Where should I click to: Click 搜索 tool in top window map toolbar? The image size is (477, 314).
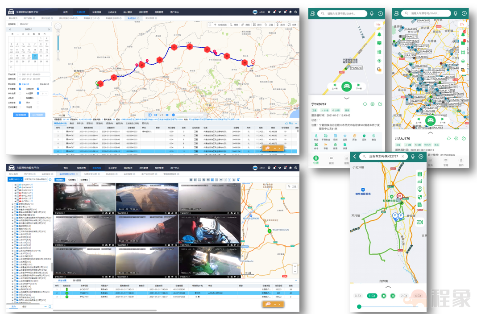click(x=235, y=25)
